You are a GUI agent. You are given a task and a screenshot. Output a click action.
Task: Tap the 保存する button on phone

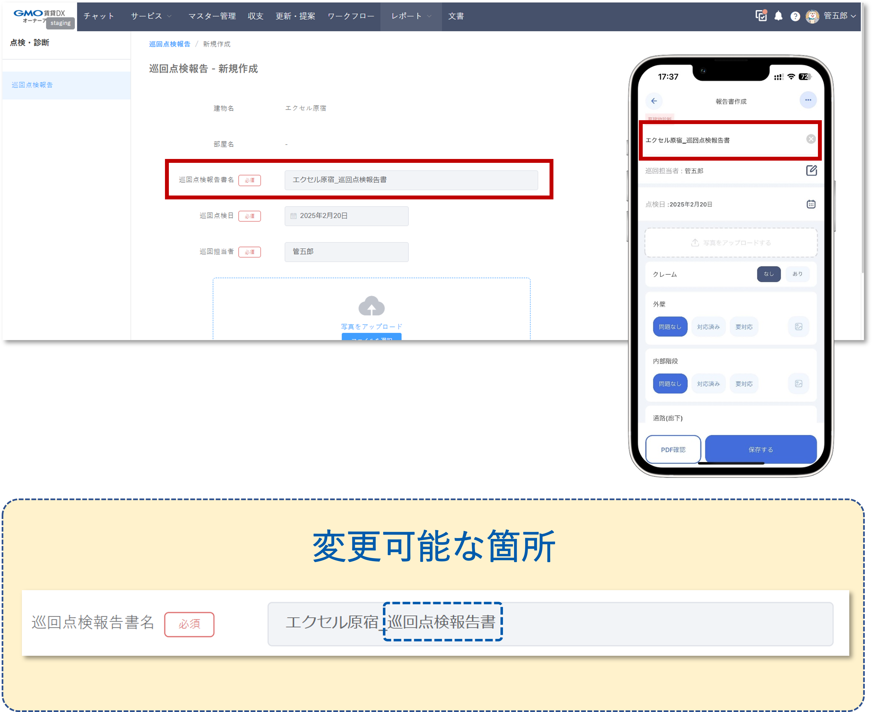(x=760, y=449)
